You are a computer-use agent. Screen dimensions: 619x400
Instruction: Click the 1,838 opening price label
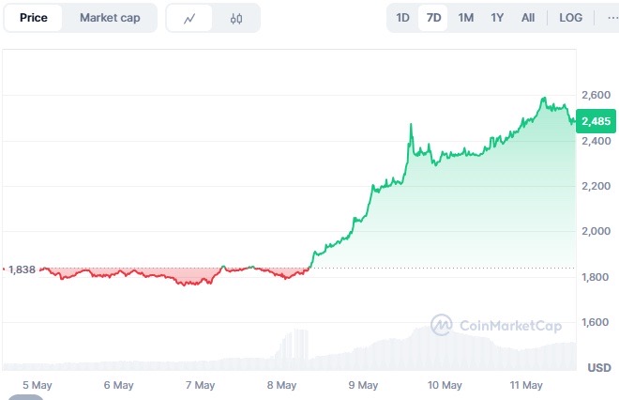point(21,269)
